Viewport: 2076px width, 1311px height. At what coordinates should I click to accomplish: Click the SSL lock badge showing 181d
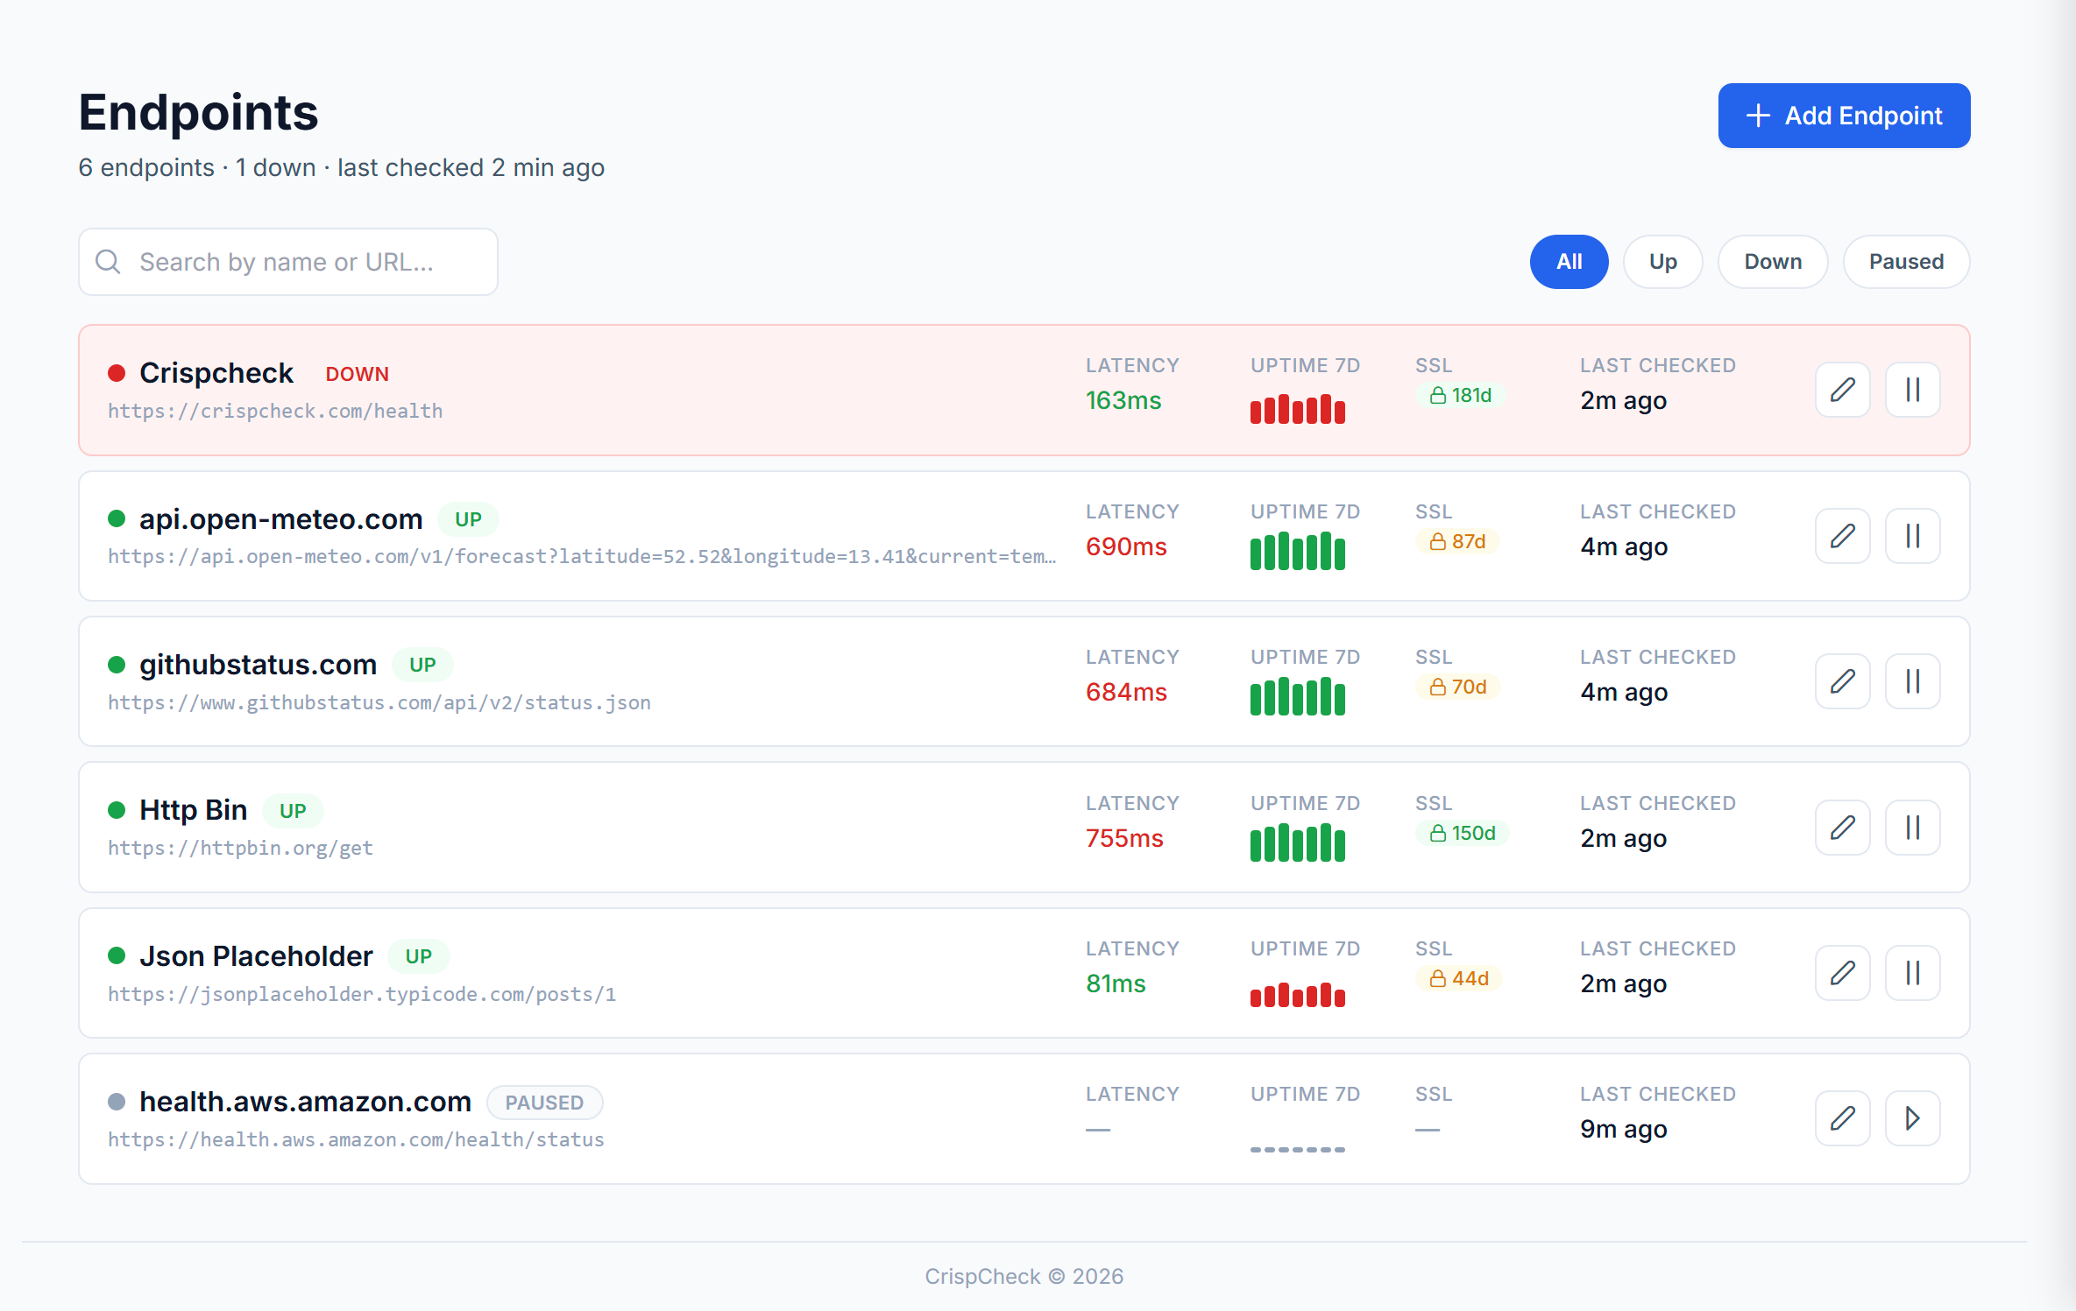(x=1460, y=395)
